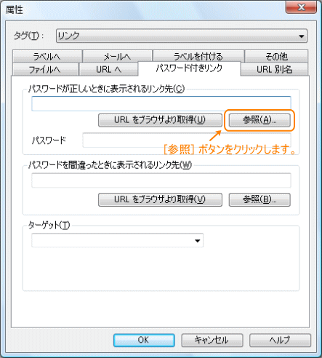Click the キャンセル button
Screen dimensions: 322x358
click(212, 340)
